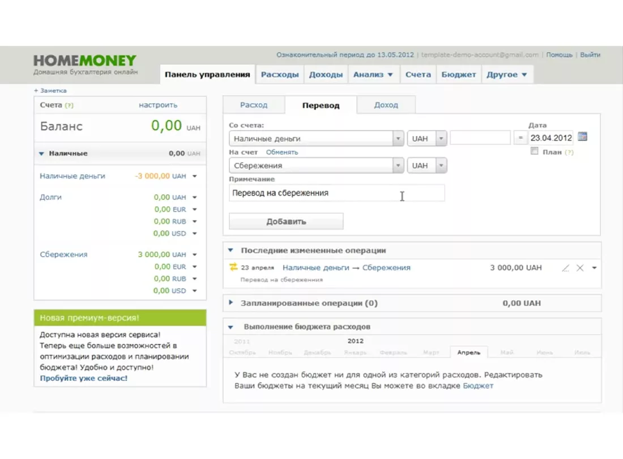This screenshot has width=623, height=459.
Task: Click the yellow transfer arrows icon
Action: pos(233,267)
